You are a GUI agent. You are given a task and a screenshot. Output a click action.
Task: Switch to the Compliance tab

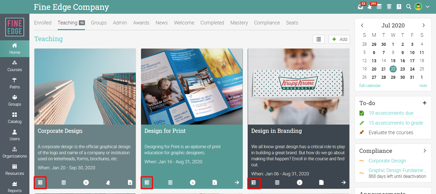point(267,23)
